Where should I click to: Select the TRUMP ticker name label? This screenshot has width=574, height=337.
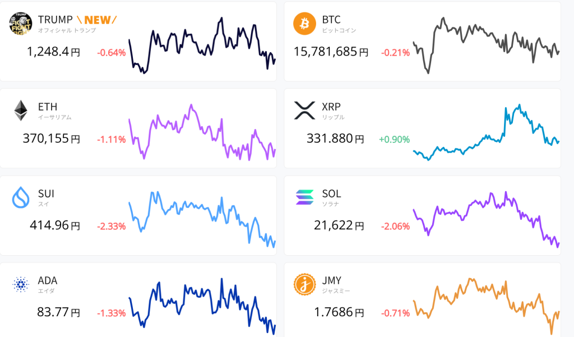[x=55, y=20]
